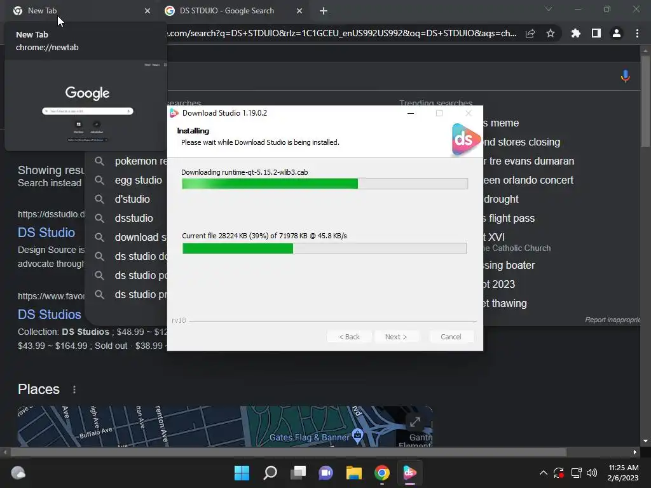Open Download Studio taskbar icon

pos(410,473)
